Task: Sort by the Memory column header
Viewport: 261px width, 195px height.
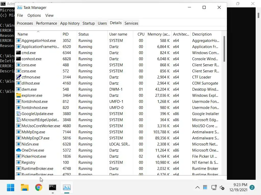Action: [x=159, y=34]
